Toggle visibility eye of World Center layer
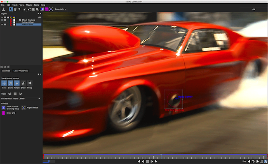The image size is (268, 164). click(x=2, y=25)
